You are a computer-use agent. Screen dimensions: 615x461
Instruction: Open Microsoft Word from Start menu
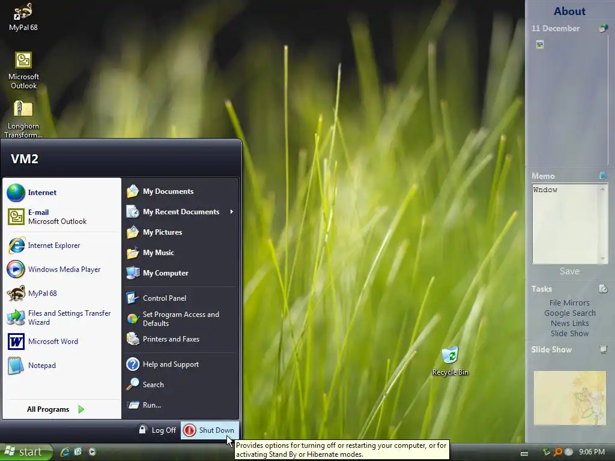[62, 342]
